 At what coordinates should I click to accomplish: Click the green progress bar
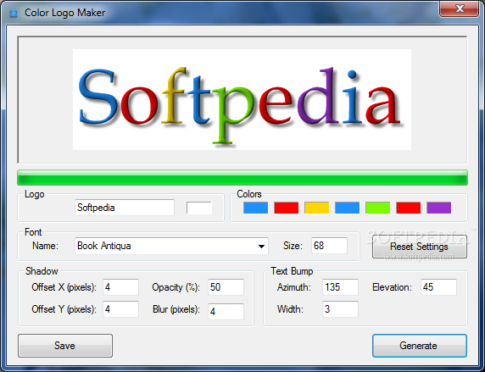tap(242, 177)
